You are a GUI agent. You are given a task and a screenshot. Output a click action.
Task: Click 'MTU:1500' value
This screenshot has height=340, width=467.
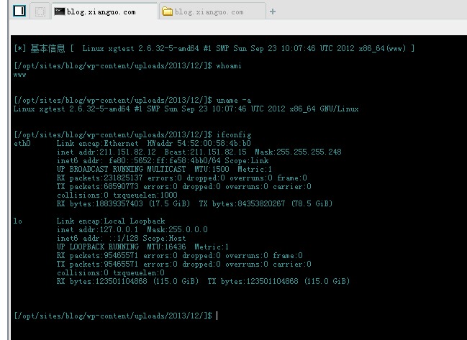[212, 169]
